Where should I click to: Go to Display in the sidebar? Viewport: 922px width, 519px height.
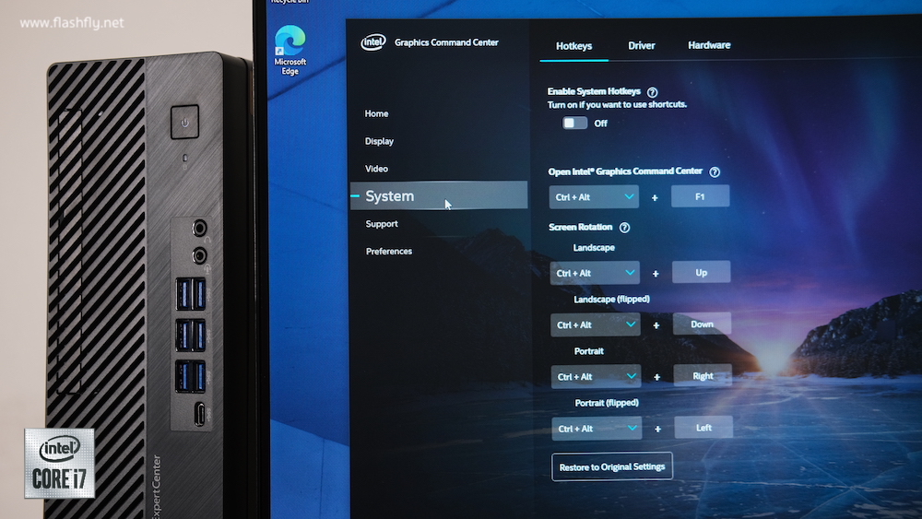(379, 141)
